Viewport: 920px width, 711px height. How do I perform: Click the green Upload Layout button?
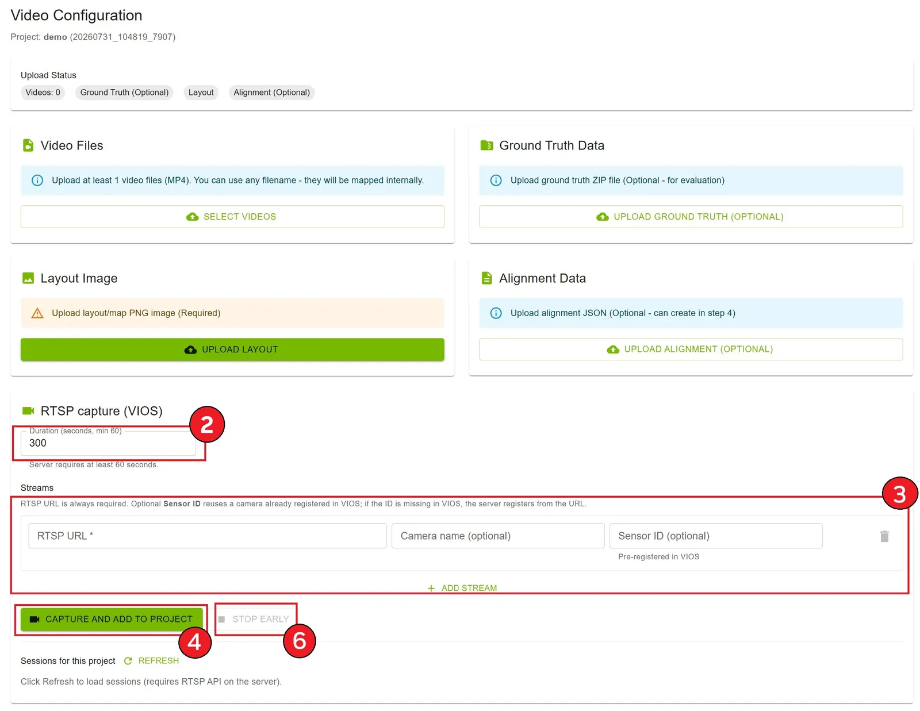[232, 349]
